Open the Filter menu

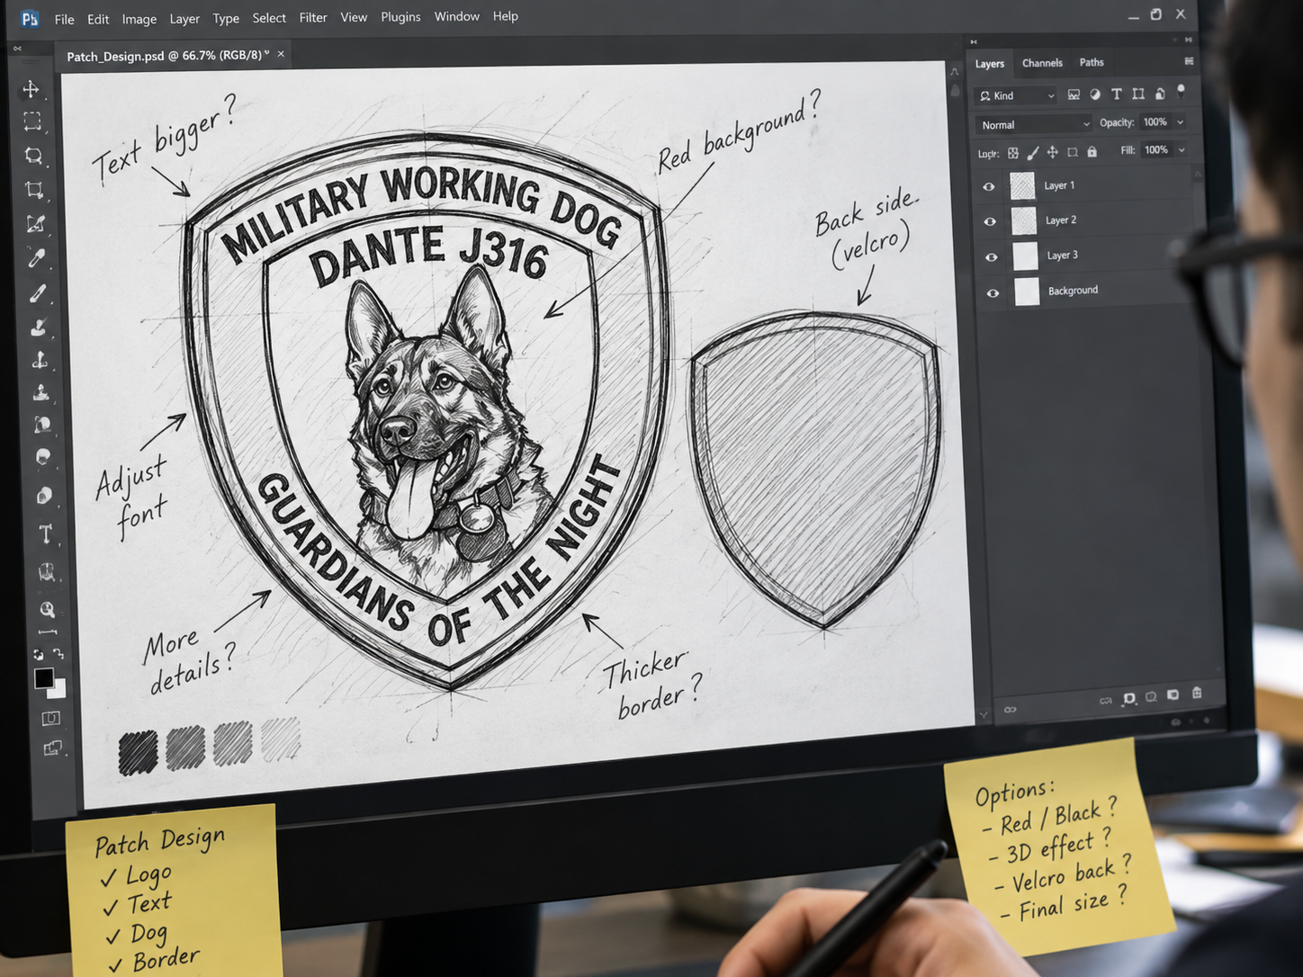click(313, 17)
